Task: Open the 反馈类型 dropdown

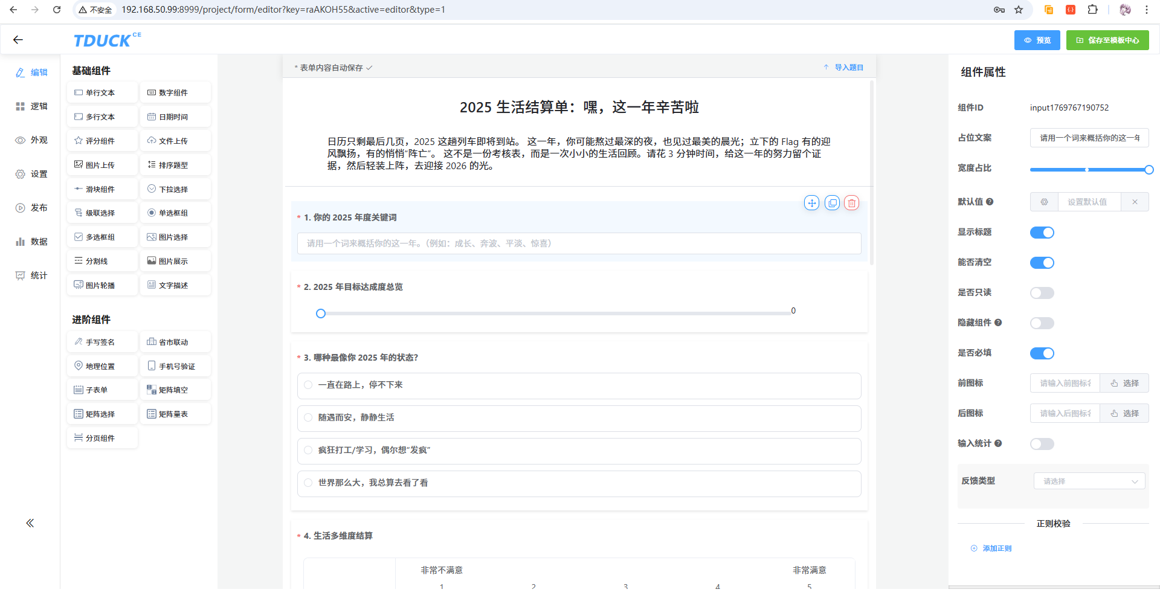Action: [1089, 481]
